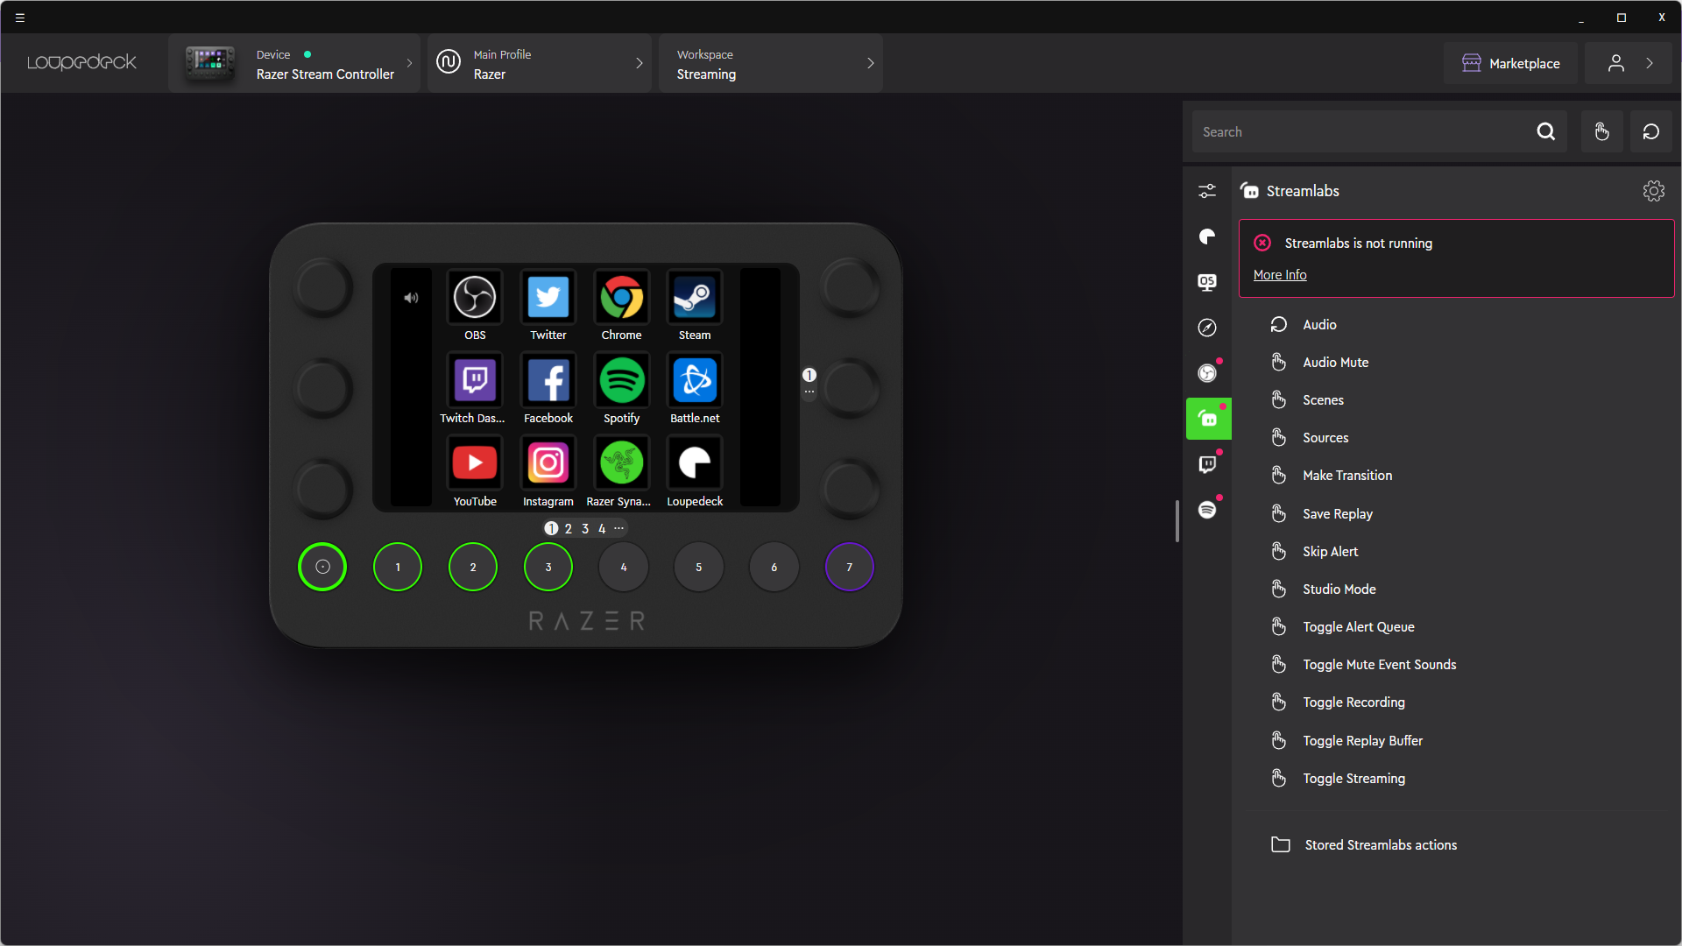Expand the Workspace Streaming selector
1682x946 pixels.
[x=771, y=64]
